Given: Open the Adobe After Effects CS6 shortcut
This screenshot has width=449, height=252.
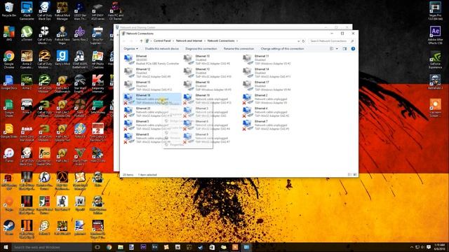Looking at the screenshot, I should pos(435,35).
